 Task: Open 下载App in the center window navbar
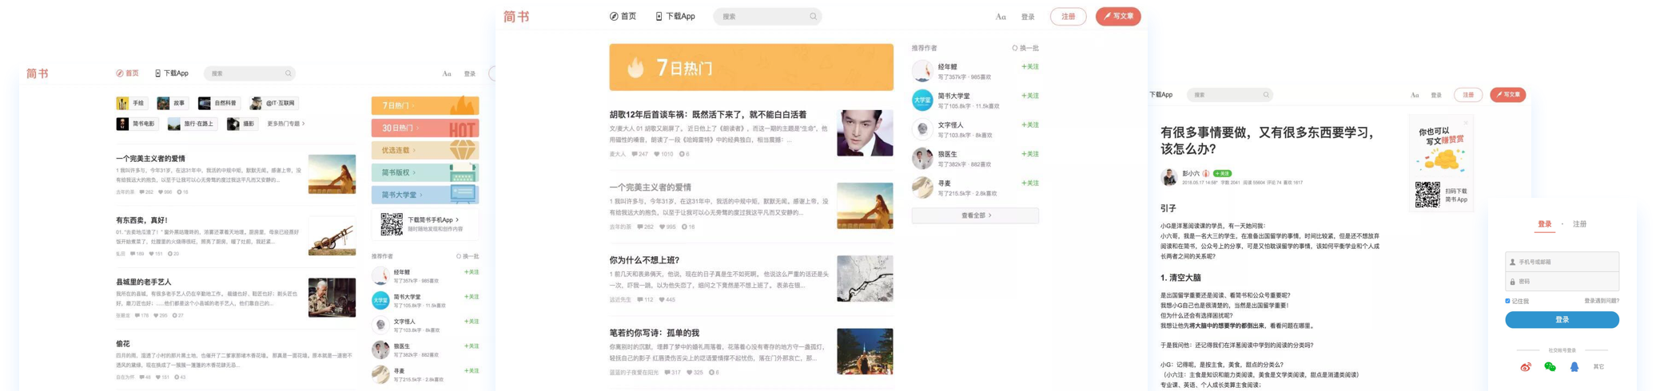pos(675,17)
